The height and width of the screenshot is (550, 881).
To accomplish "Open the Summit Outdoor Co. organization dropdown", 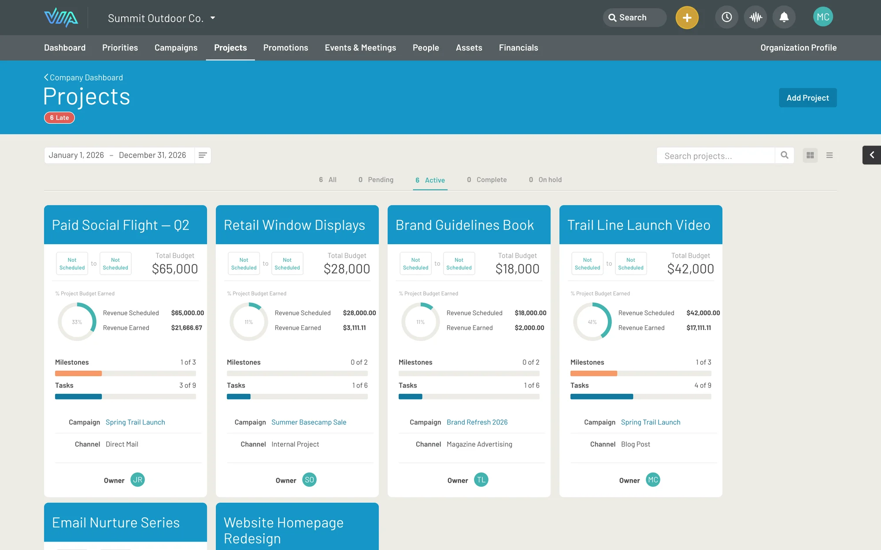I will click(x=162, y=18).
